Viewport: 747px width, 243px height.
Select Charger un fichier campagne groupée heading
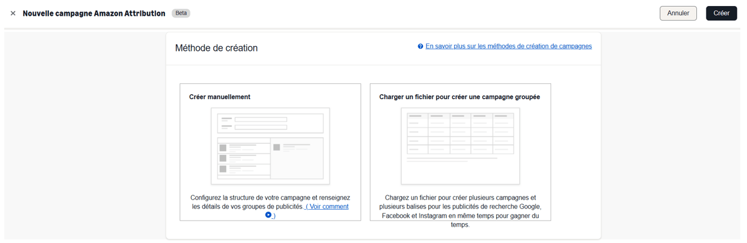point(459,97)
